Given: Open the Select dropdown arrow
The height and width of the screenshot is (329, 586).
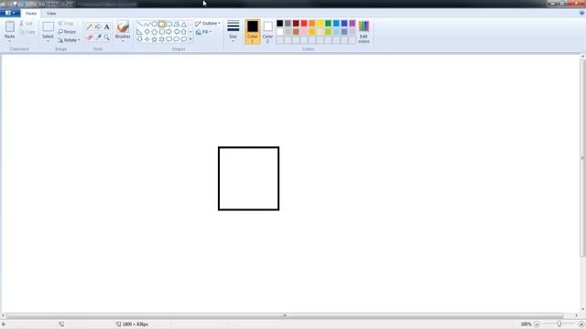Looking at the screenshot, I should (x=48, y=40).
